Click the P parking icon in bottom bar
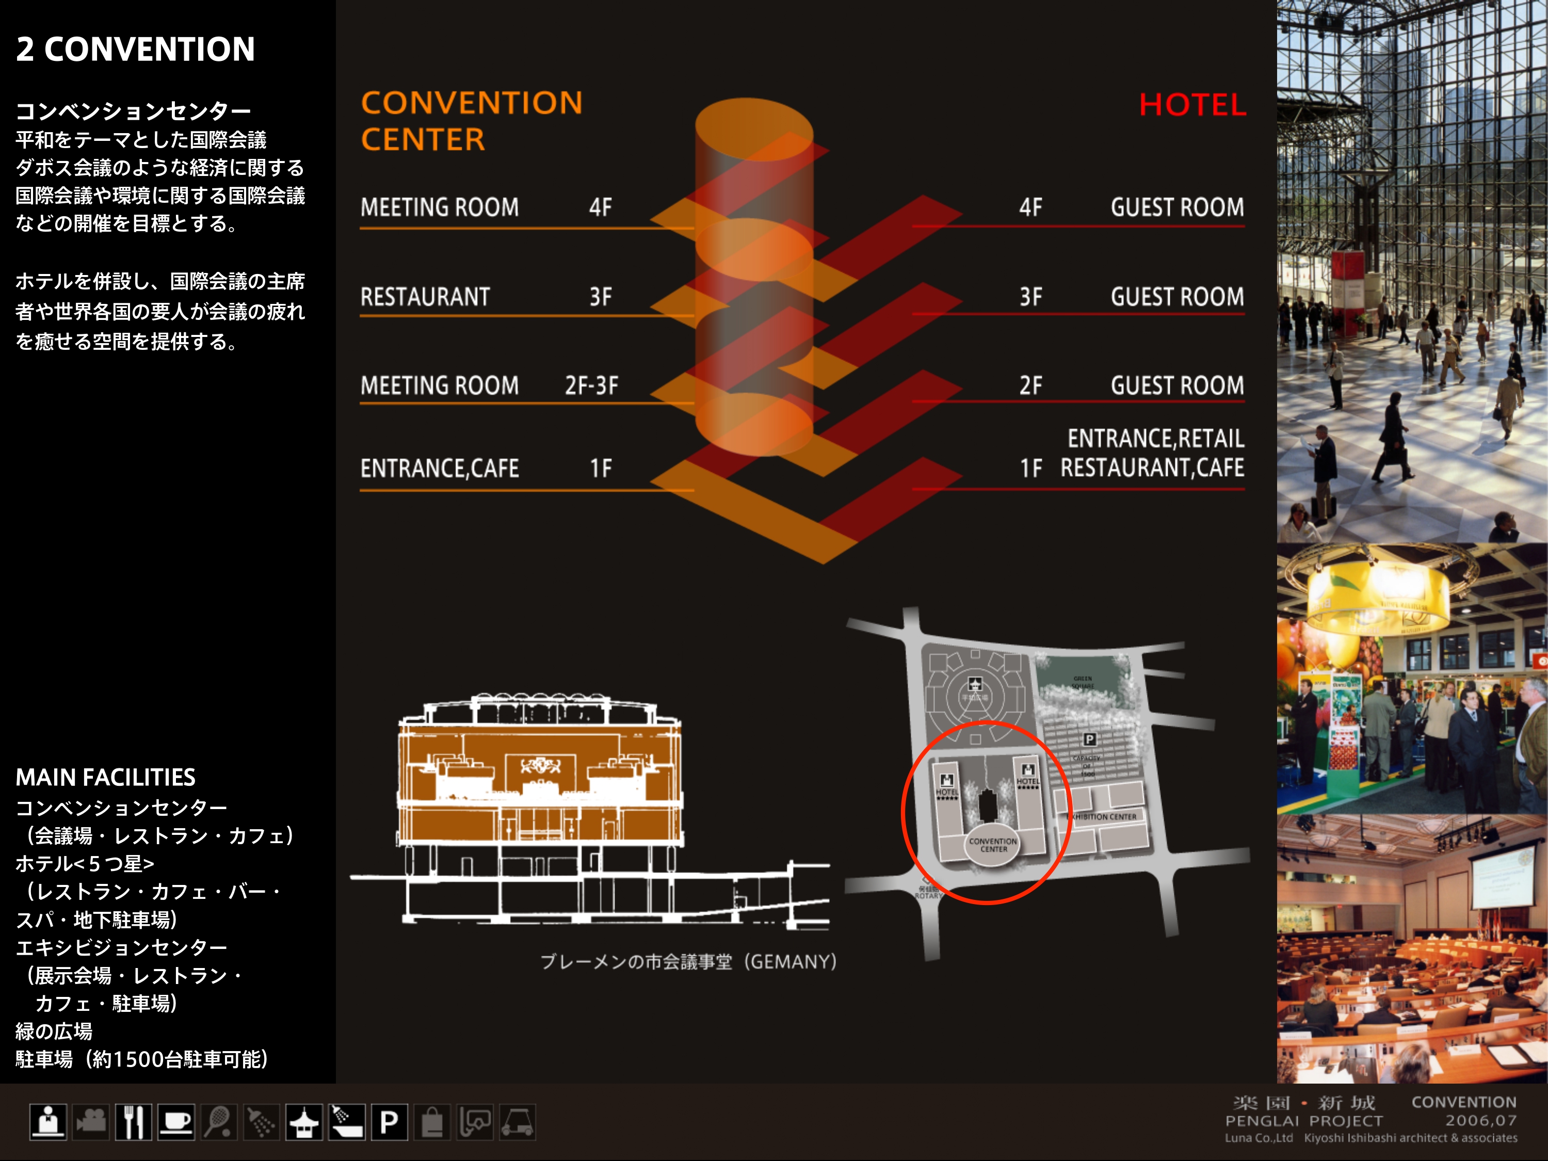 390,1122
